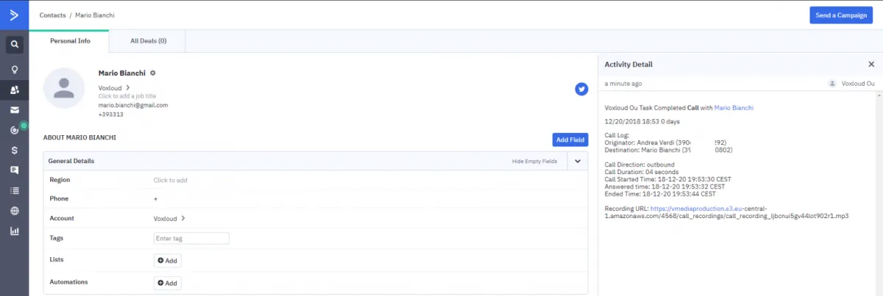The height and width of the screenshot is (296, 883).
Task: Open the lightbulb getting-started icon
Action: pos(14,70)
